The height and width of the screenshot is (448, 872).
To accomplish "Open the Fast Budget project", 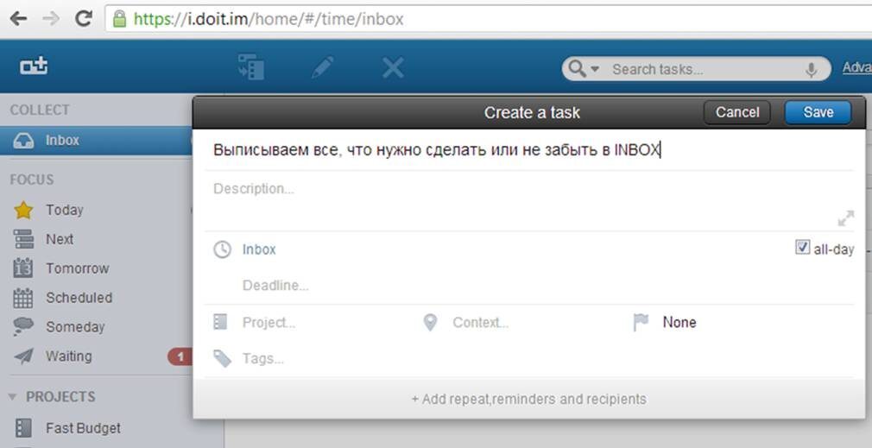I will tap(83, 428).
